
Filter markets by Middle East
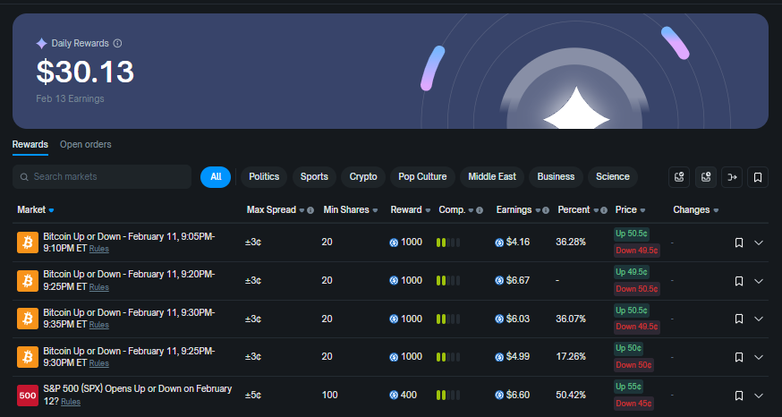click(x=492, y=177)
